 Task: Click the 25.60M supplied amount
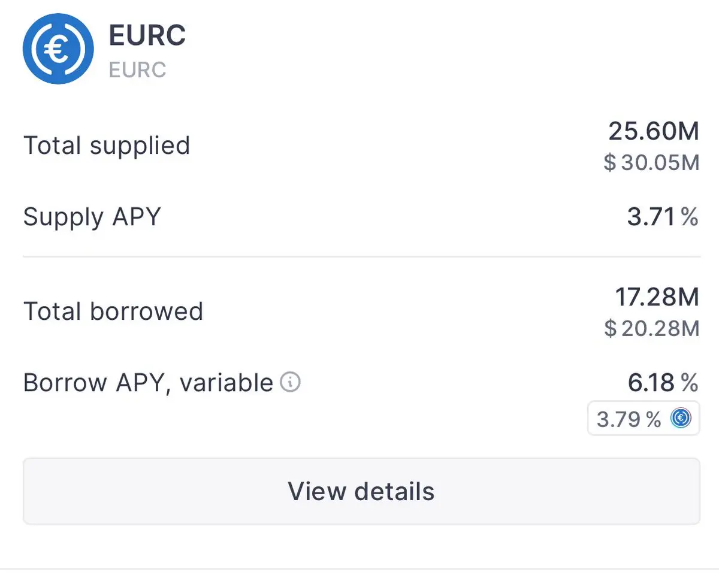click(x=654, y=131)
